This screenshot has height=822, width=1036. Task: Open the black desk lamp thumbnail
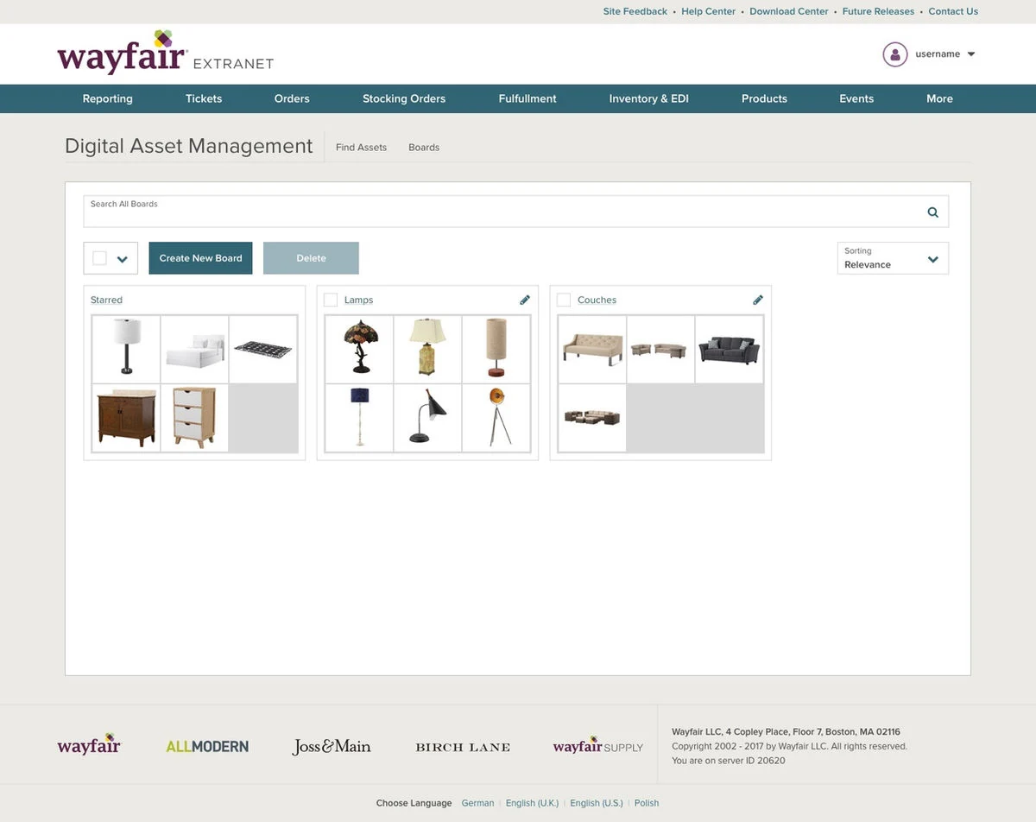point(427,418)
